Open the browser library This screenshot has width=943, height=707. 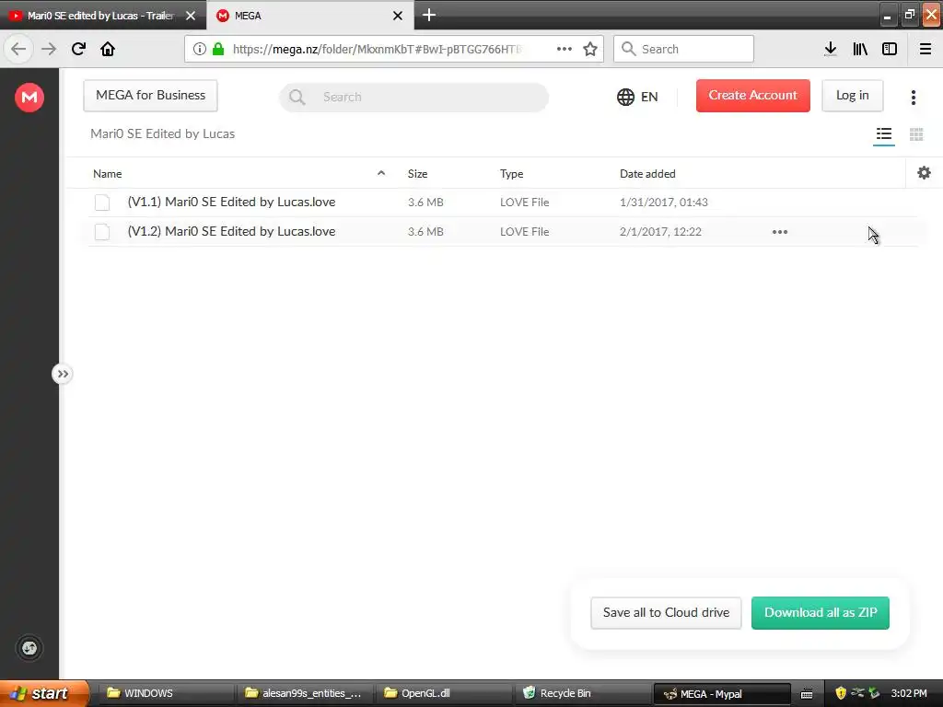tap(860, 49)
